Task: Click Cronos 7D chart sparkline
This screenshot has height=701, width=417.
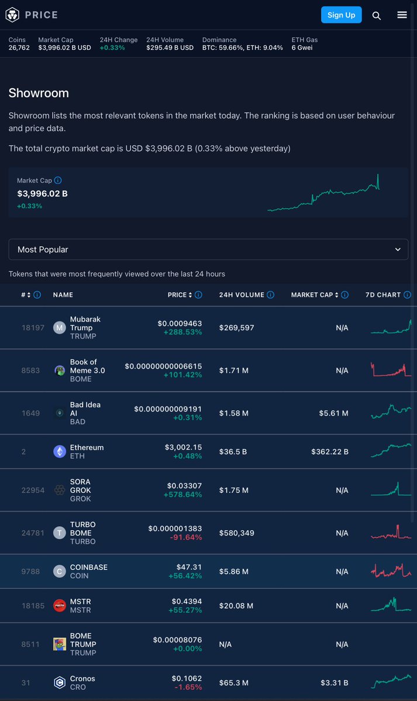Action: coord(391,682)
